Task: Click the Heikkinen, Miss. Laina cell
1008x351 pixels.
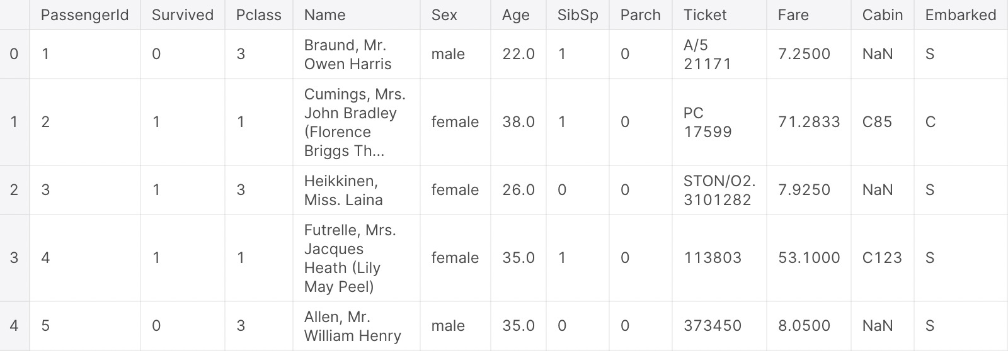Action: click(357, 190)
